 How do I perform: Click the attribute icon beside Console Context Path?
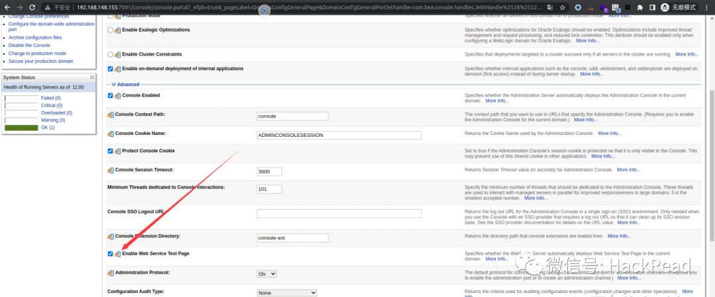[x=111, y=115]
